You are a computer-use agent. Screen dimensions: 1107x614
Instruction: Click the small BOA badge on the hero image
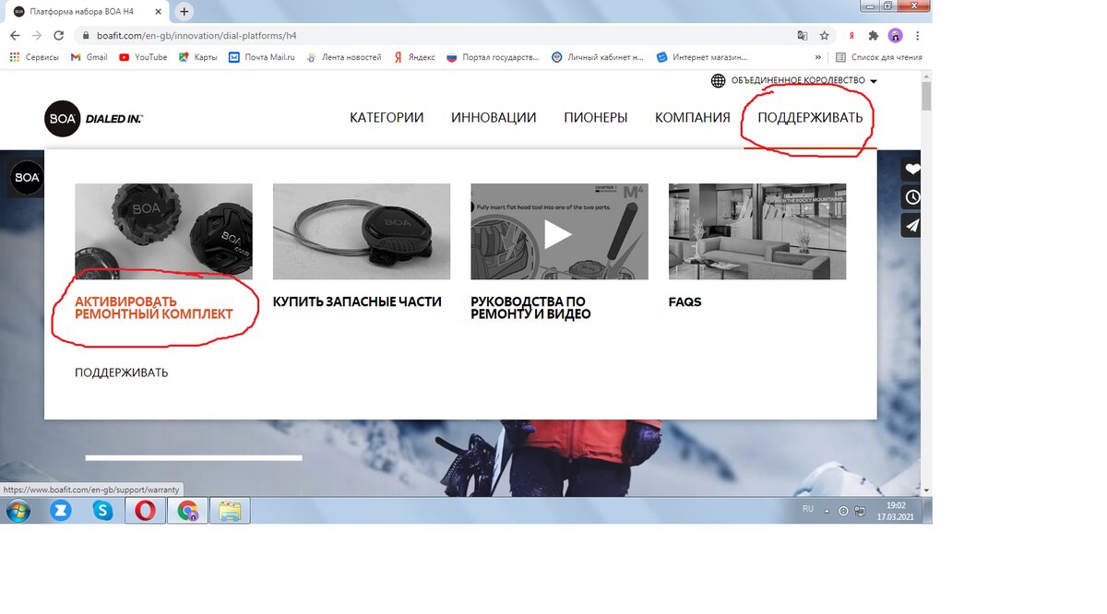coord(27,178)
